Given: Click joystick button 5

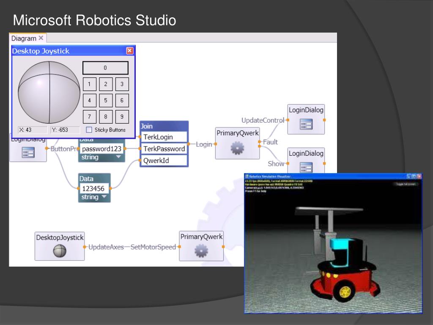Looking at the screenshot, I should click(x=106, y=100).
